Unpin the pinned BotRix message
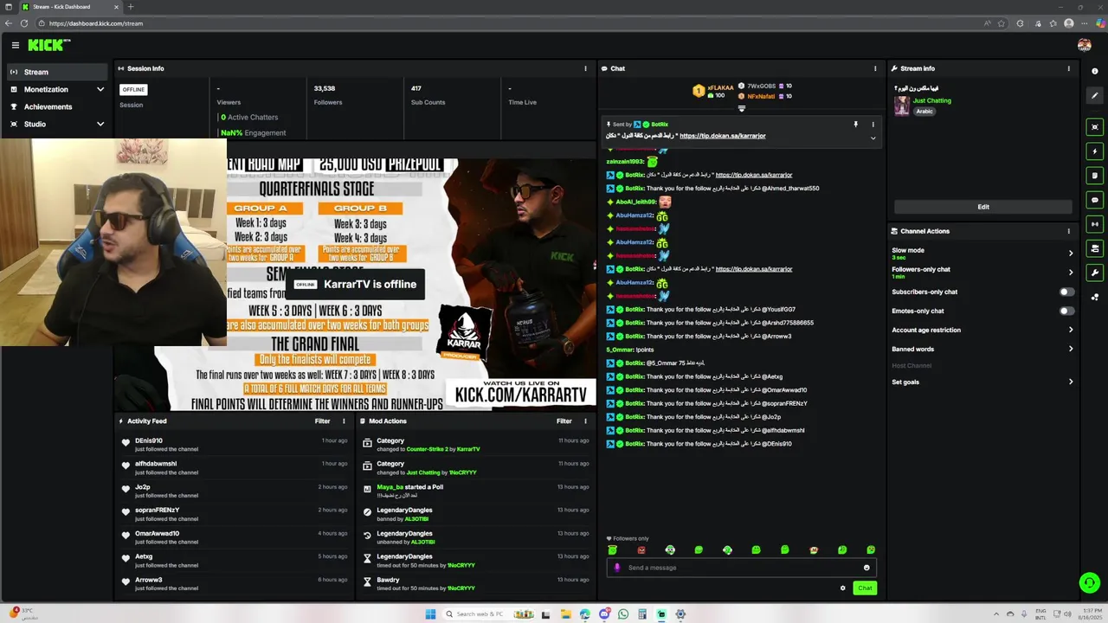The width and height of the screenshot is (1108, 623). 855,125
